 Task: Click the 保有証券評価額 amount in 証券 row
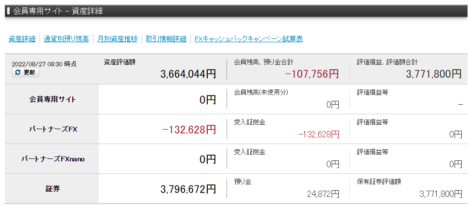441,194
